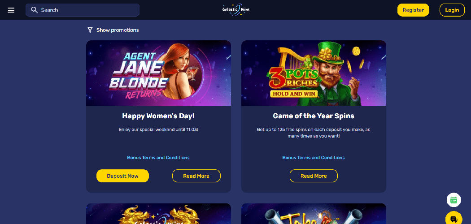Click the promotions filter funnel icon
The width and height of the screenshot is (471, 224).
(x=90, y=30)
